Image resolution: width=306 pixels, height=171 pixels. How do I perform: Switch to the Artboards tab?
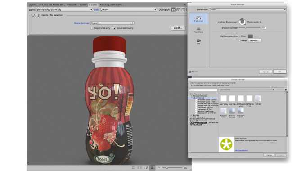pyautogui.click(x=72, y=4)
